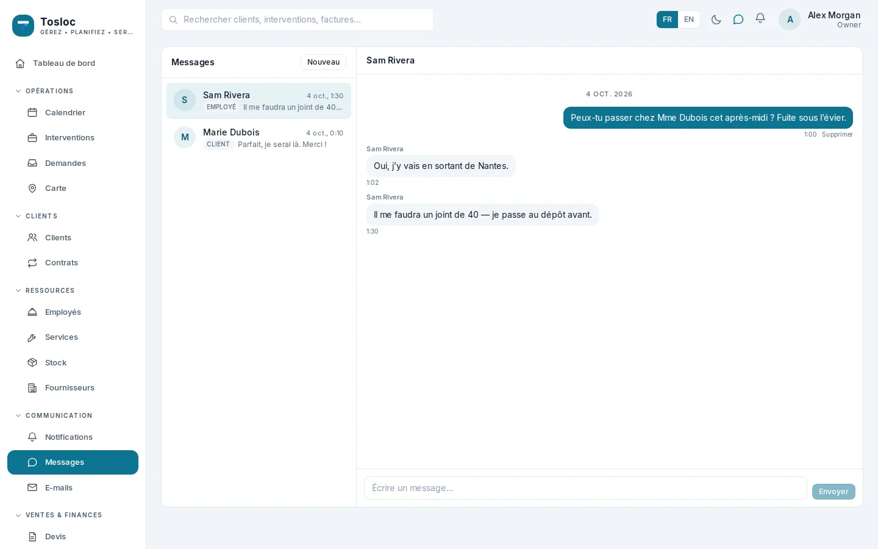Click Supprimer under the sent message
The height and width of the screenshot is (549, 878).
837,134
